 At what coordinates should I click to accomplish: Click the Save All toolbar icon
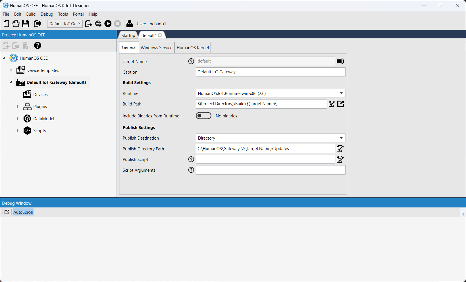coord(37,24)
